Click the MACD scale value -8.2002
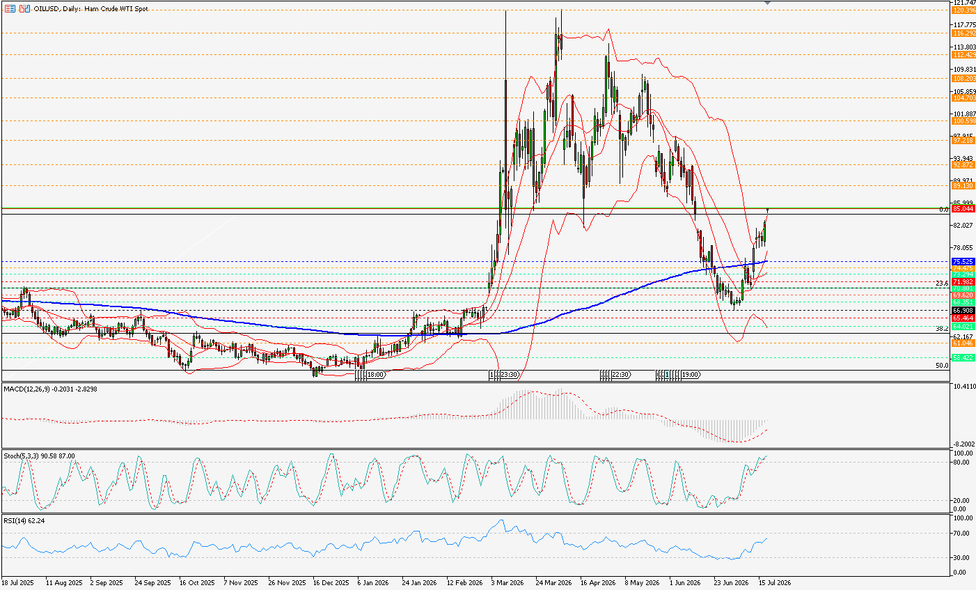976x590 pixels. tap(964, 444)
